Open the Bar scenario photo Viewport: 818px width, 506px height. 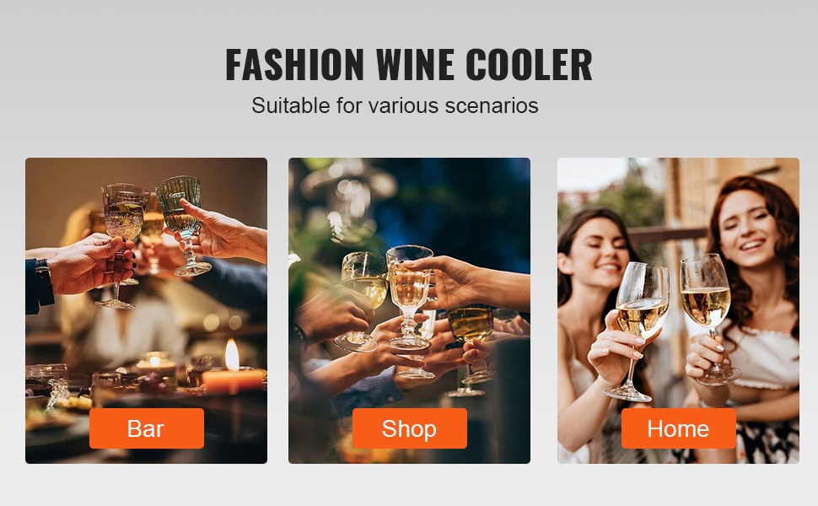(146, 310)
